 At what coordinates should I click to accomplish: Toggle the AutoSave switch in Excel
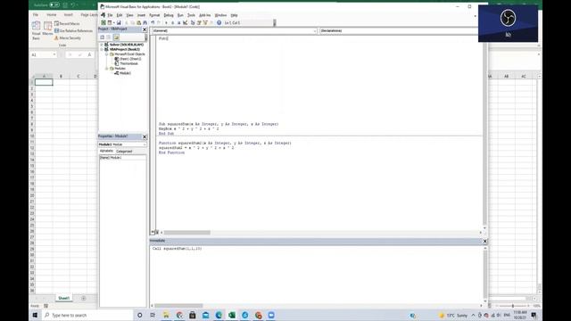pyautogui.click(x=54, y=4)
